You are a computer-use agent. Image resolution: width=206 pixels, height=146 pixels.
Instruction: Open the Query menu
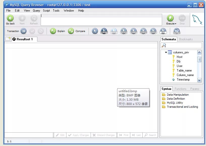(x=36, y=11)
